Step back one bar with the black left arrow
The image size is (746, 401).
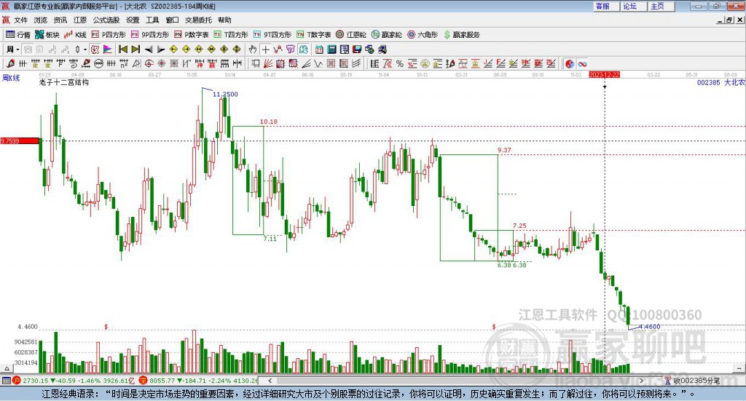149,49
